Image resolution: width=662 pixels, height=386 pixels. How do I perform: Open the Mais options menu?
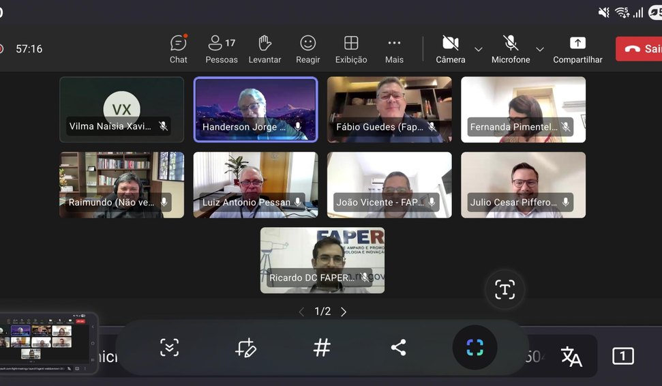coord(394,49)
